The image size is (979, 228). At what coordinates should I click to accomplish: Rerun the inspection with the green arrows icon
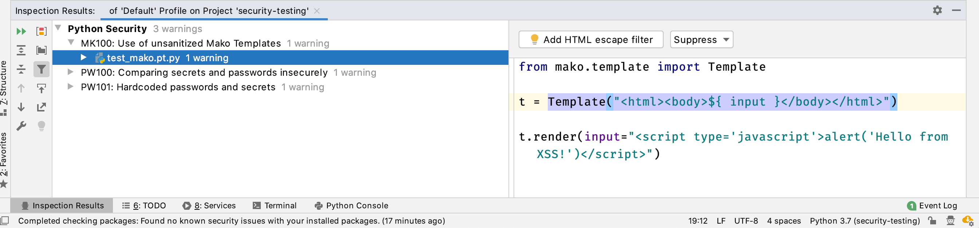coord(21,31)
